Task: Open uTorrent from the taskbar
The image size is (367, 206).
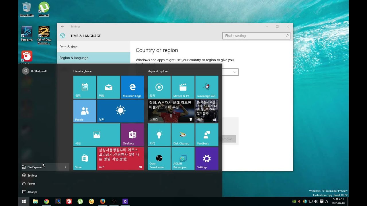Action: click(x=80, y=201)
